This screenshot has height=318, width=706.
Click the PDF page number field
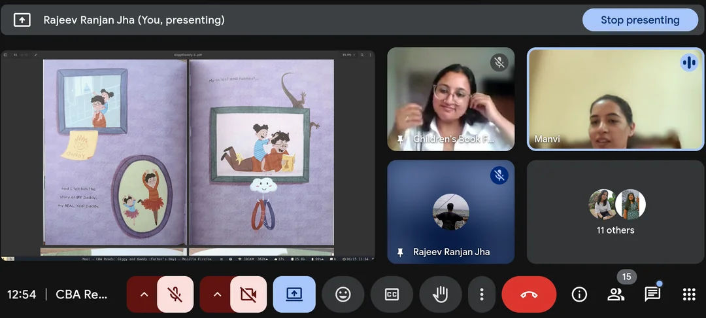click(15, 55)
